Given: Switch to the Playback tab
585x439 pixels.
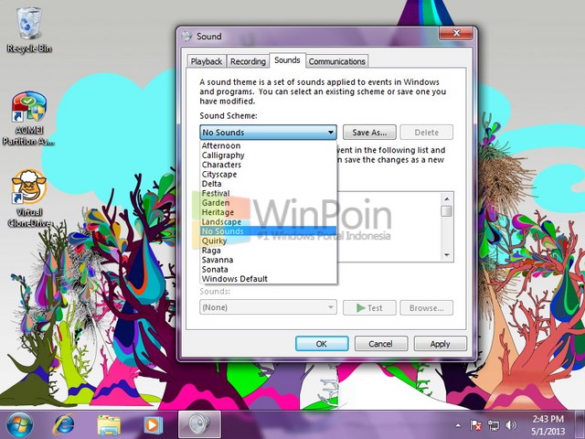Looking at the screenshot, I should pos(207,61).
